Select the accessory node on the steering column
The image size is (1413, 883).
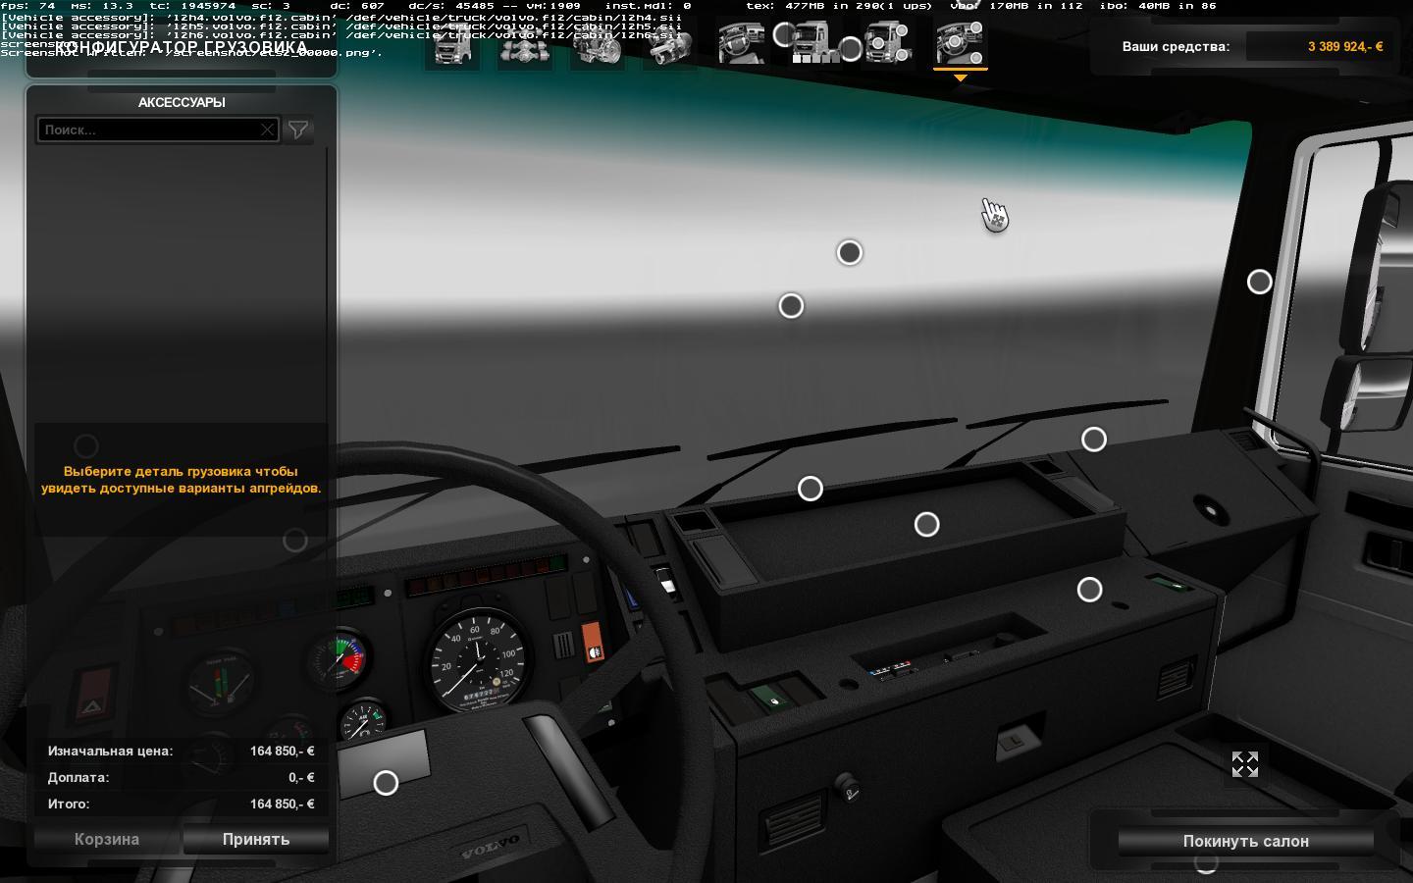(386, 783)
